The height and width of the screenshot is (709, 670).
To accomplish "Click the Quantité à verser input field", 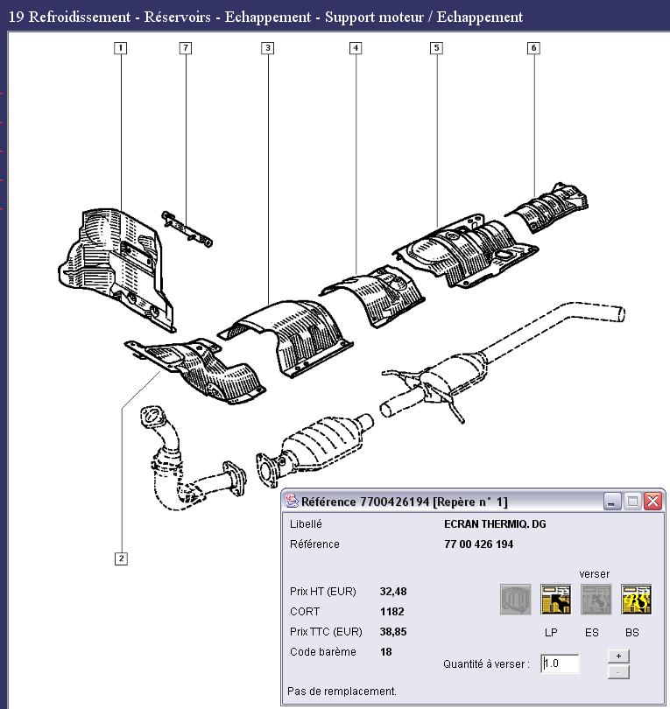I will tap(561, 663).
